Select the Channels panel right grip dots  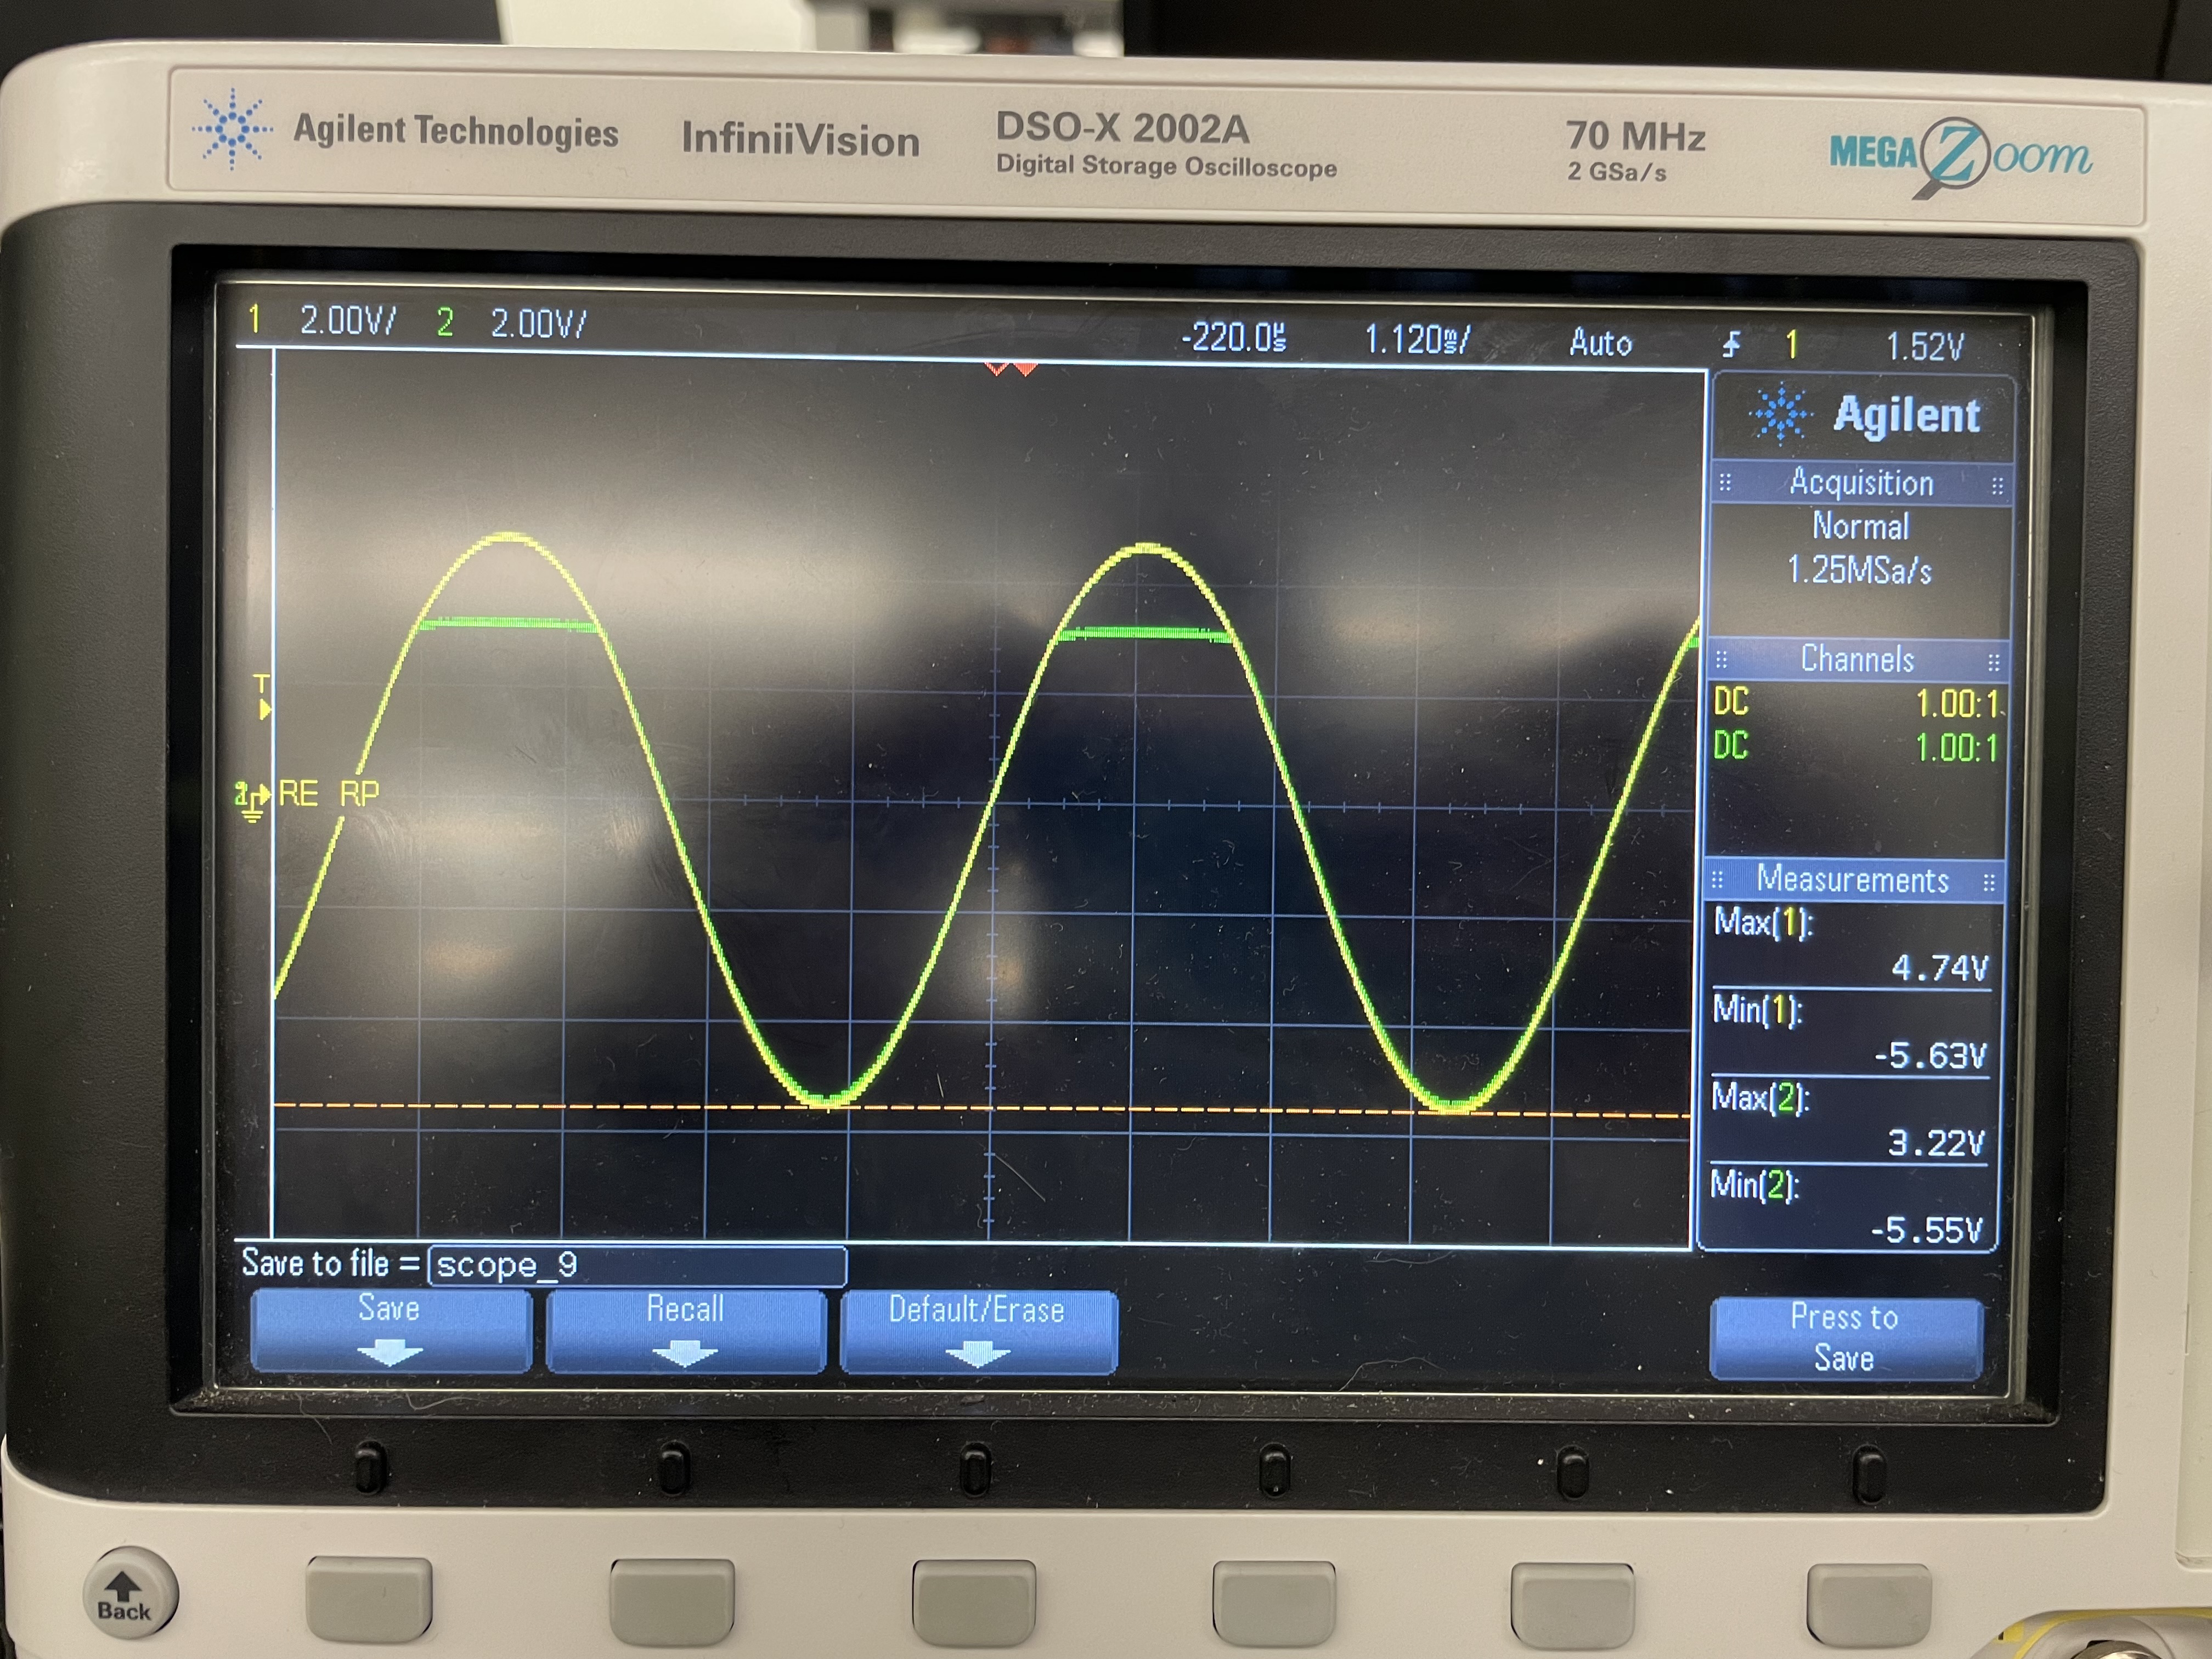1993,662
